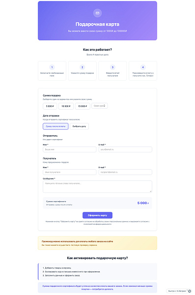This screenshot has height=295, width=195.
Task: Click the 'Оформить карту' button
Action: pyautogui.click(x=97, y=215)
